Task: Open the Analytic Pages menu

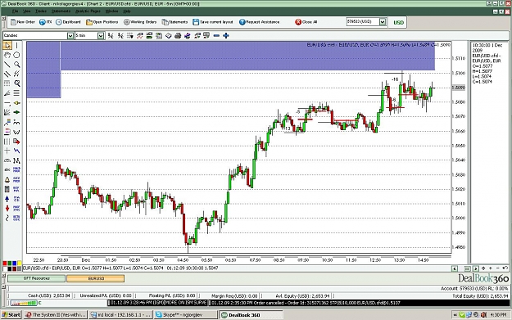Action: tap(88, 11)
